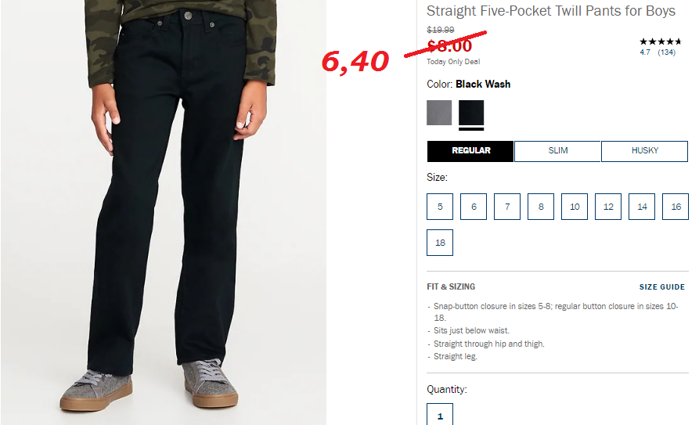Click the boys twill pants product photo
This screenshot has width=699, height=425.
point(163,212)
